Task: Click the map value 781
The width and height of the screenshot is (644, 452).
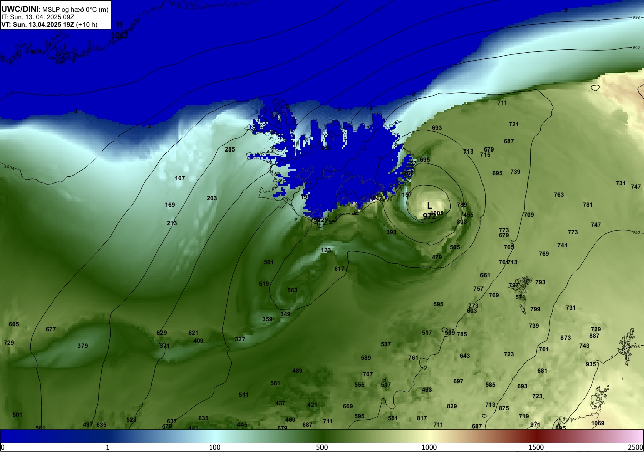Action: point(588,205)
